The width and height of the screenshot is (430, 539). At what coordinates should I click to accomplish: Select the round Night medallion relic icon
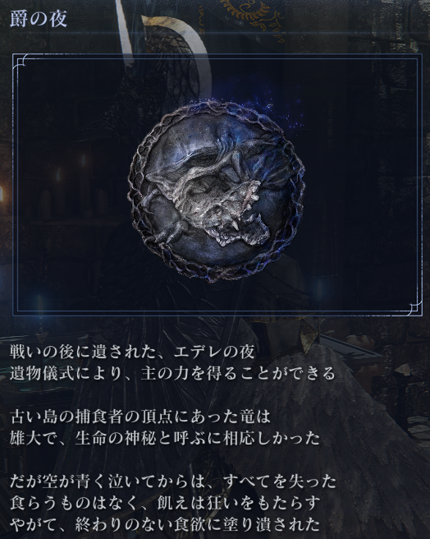tap(217, 191)
